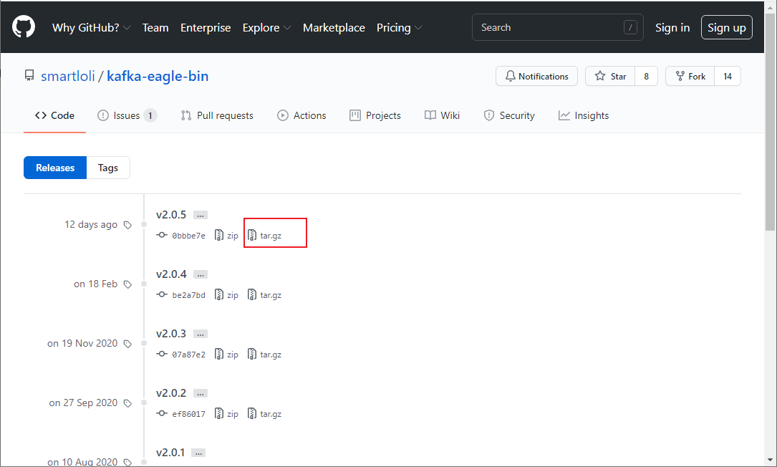Click the zip file icon for v2.0.3
The width and height of the screenshot is (777, 467).
click(219, 354)
